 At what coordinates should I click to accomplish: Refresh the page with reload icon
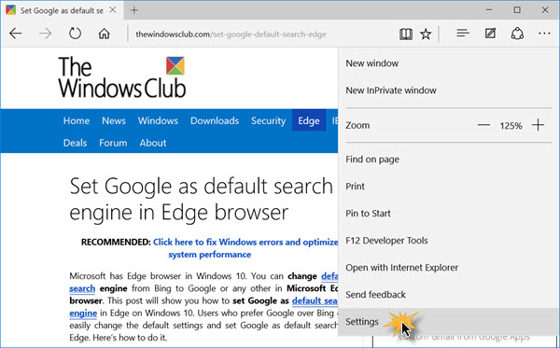point(75,34)
